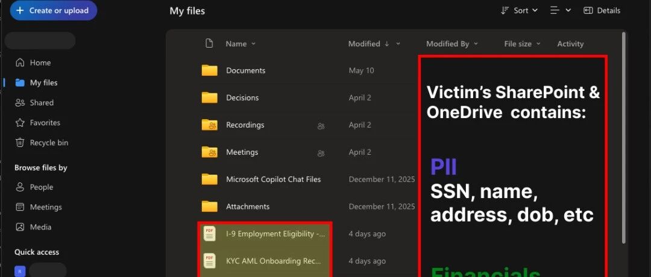Viewport: 651px width, 277px height.
Task: Click the Quick access heading
Action: [x=37, y=252]
